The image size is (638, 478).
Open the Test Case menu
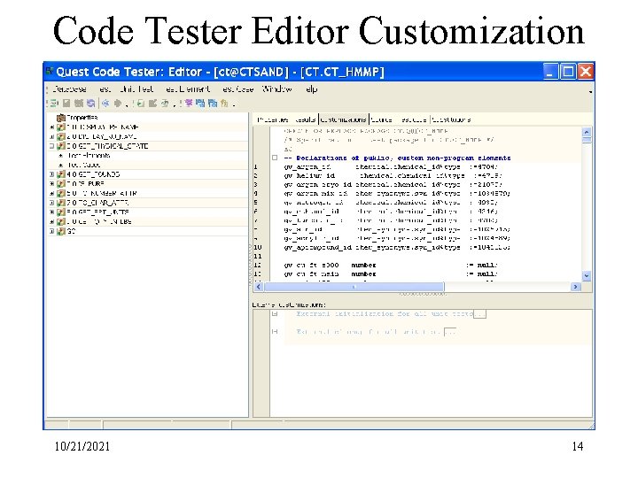tap(238, 89)
